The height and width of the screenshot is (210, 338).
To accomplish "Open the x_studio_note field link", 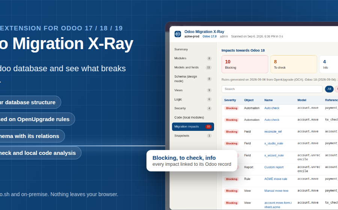I will point(273,143).
